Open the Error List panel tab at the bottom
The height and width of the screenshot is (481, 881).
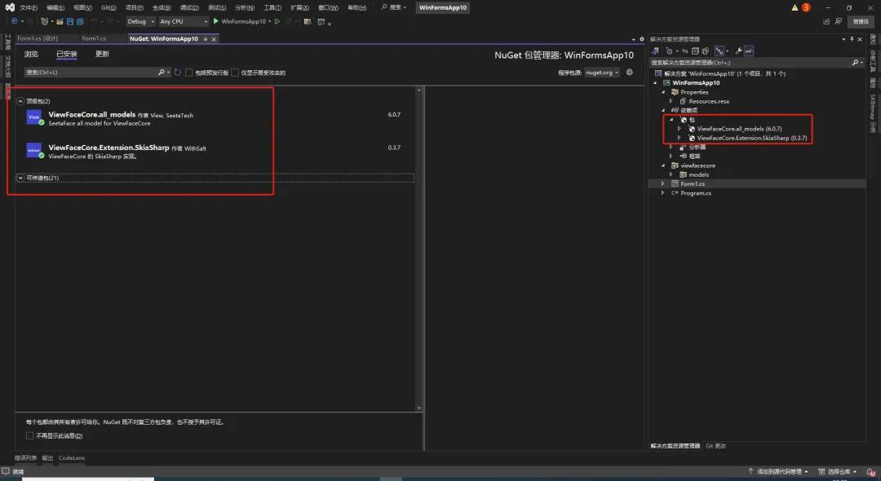[x=26, y=458]
